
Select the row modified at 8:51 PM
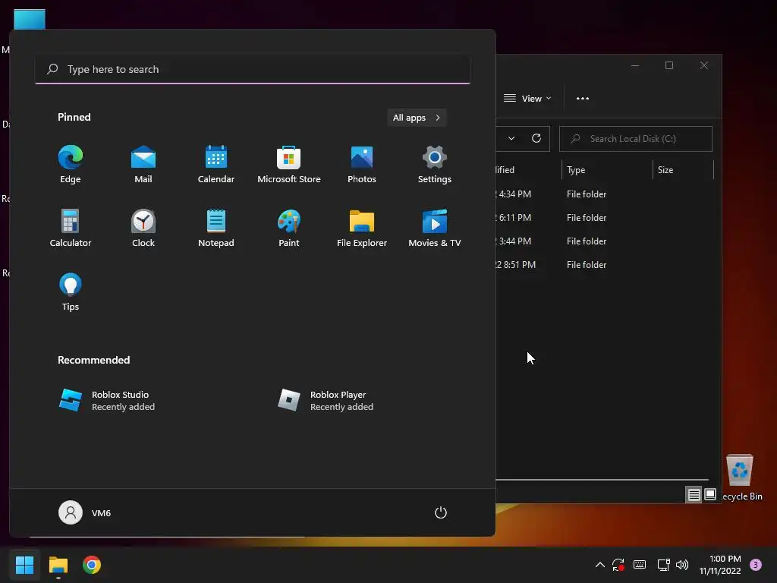coord(605,265)
